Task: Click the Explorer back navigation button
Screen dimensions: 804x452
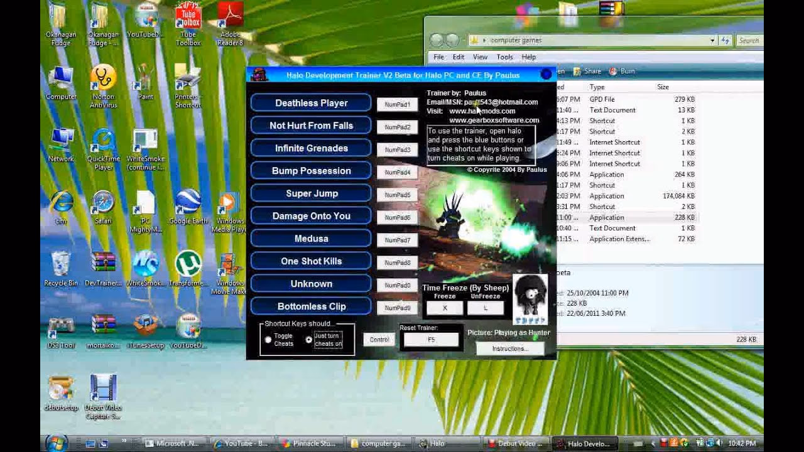Action: [x=437, y=40]
